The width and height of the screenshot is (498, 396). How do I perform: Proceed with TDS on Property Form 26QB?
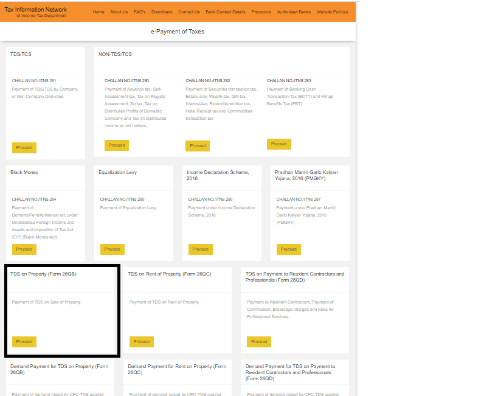point(24,342)
